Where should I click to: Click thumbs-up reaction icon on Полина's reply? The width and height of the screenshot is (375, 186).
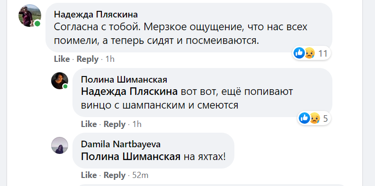tap(304, 118)
